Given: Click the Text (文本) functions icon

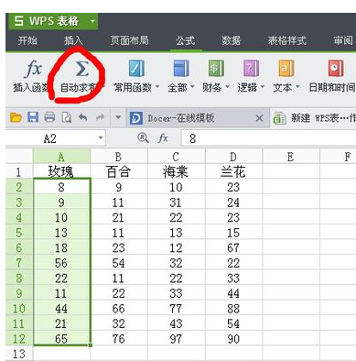Looking at the screenshot, I should (286, 68).
